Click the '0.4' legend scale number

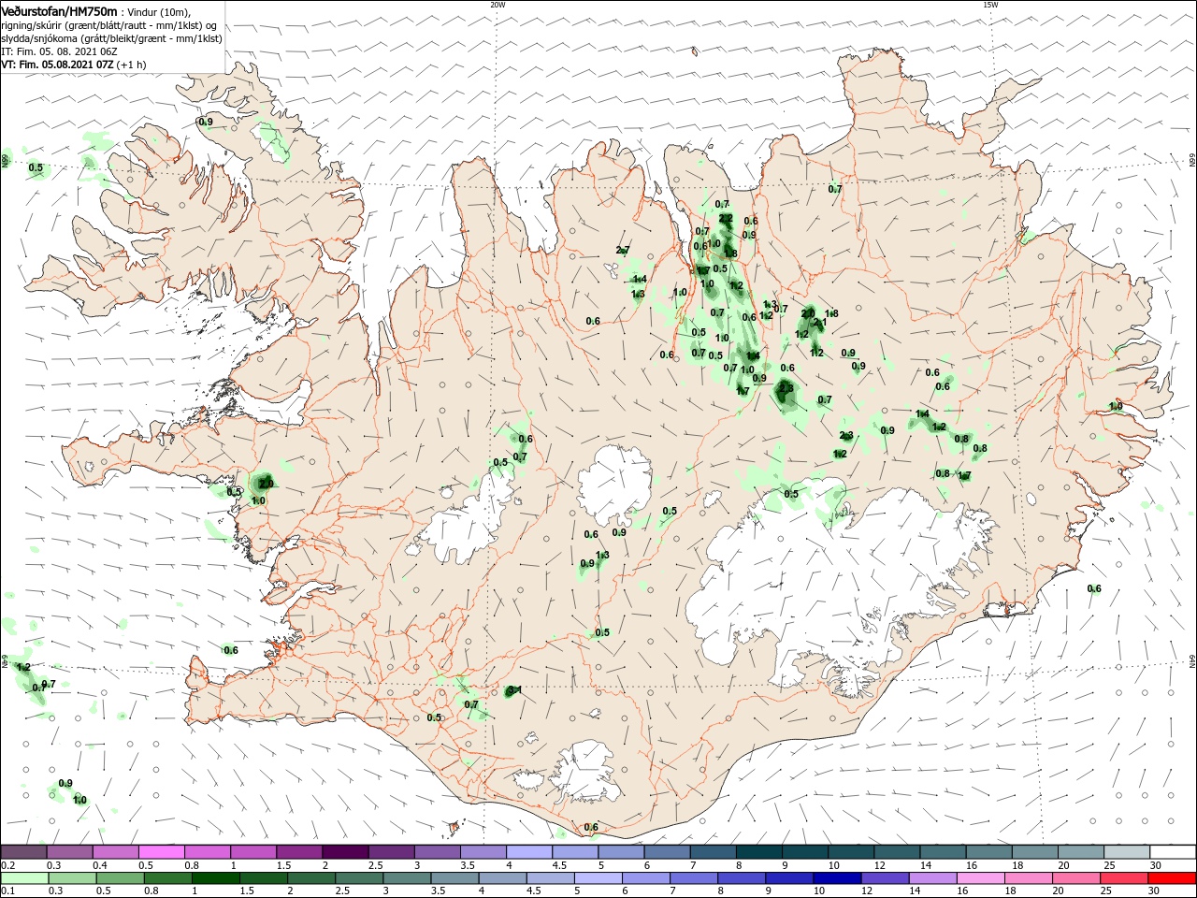tap(100, 865)
